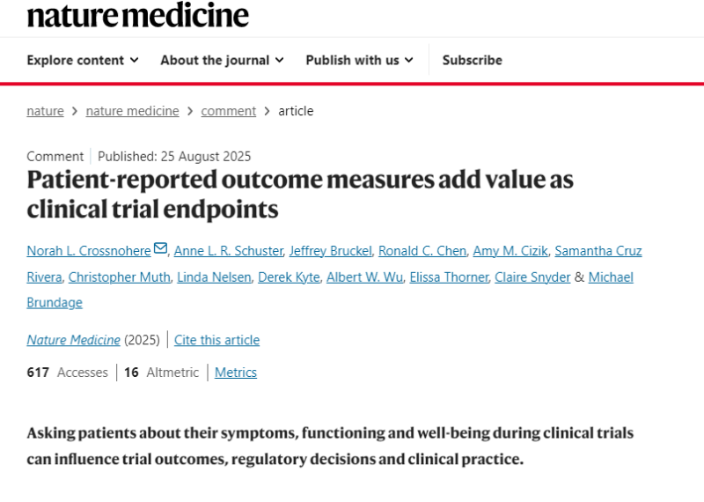The image size is (704, 502).
Task: Click the article title heading
Action: (300, 194)
